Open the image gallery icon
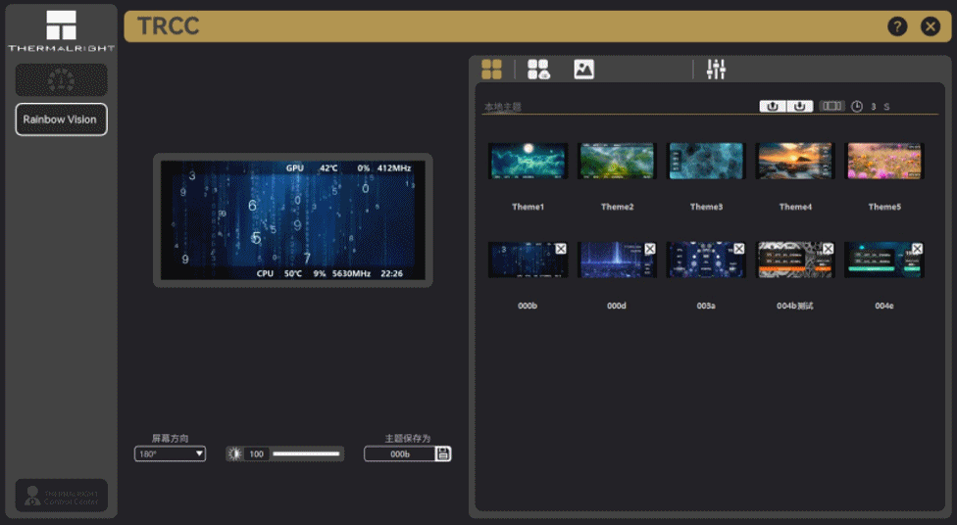This screenshot has height=525, width=957. [584, 70]
